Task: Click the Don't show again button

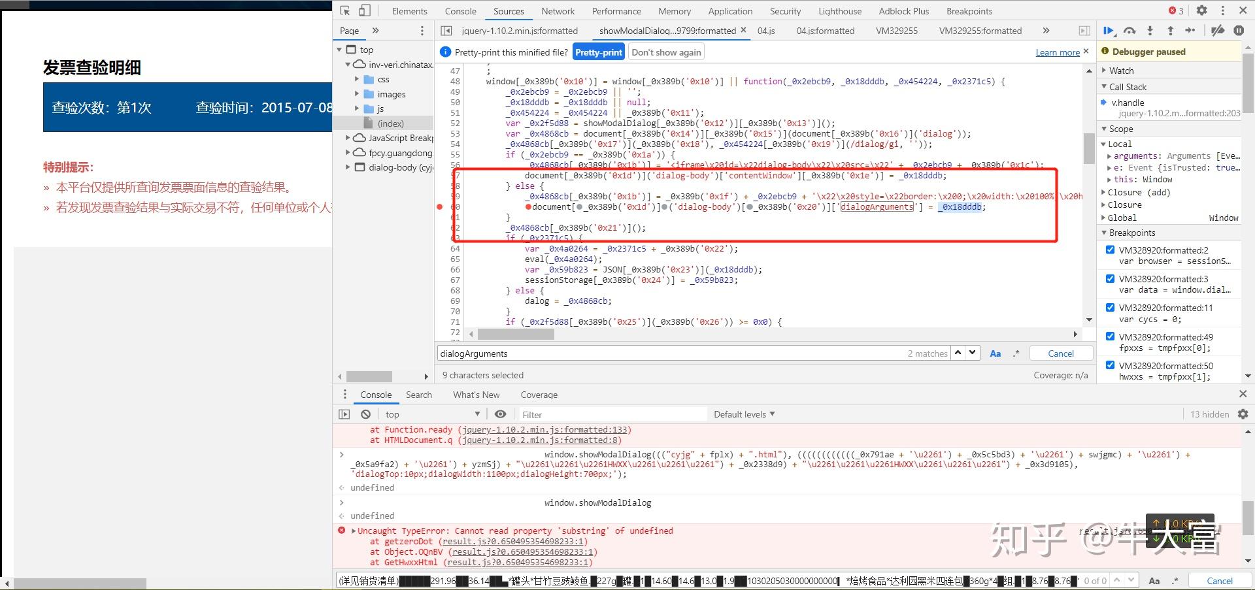Action: 666,52
